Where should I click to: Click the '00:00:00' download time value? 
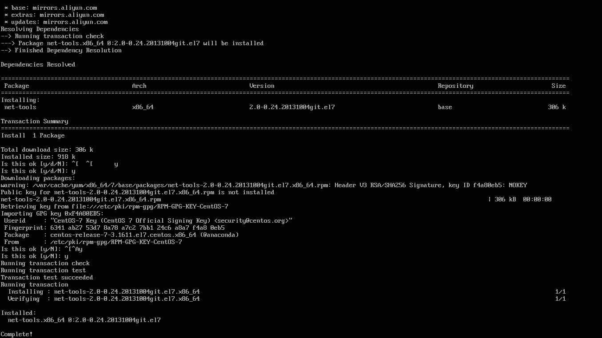538,199
